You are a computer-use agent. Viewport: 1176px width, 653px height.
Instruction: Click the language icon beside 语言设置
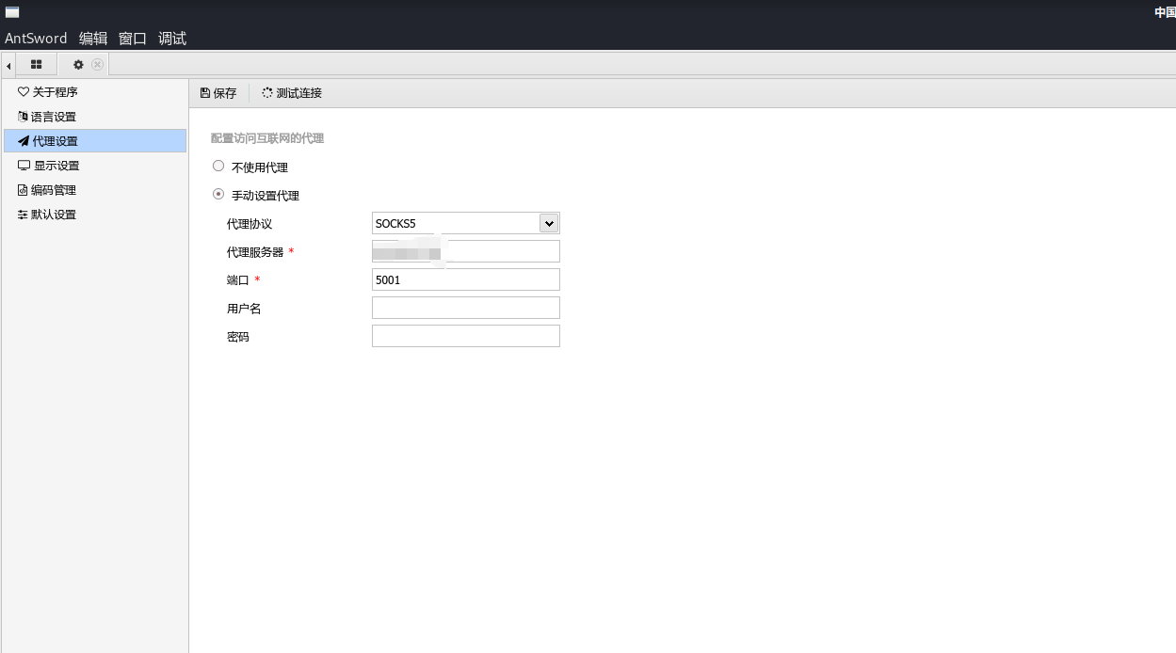(24, 117)
